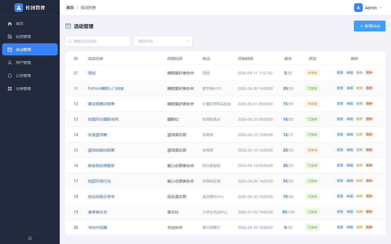Open the Admin user dropdown arrow
This screenshot has height=244, width=391.
[381, 8]
